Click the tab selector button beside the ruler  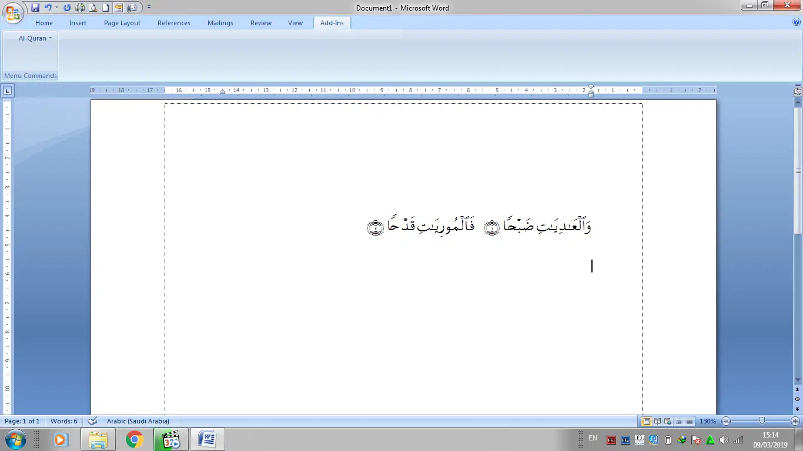8,90
